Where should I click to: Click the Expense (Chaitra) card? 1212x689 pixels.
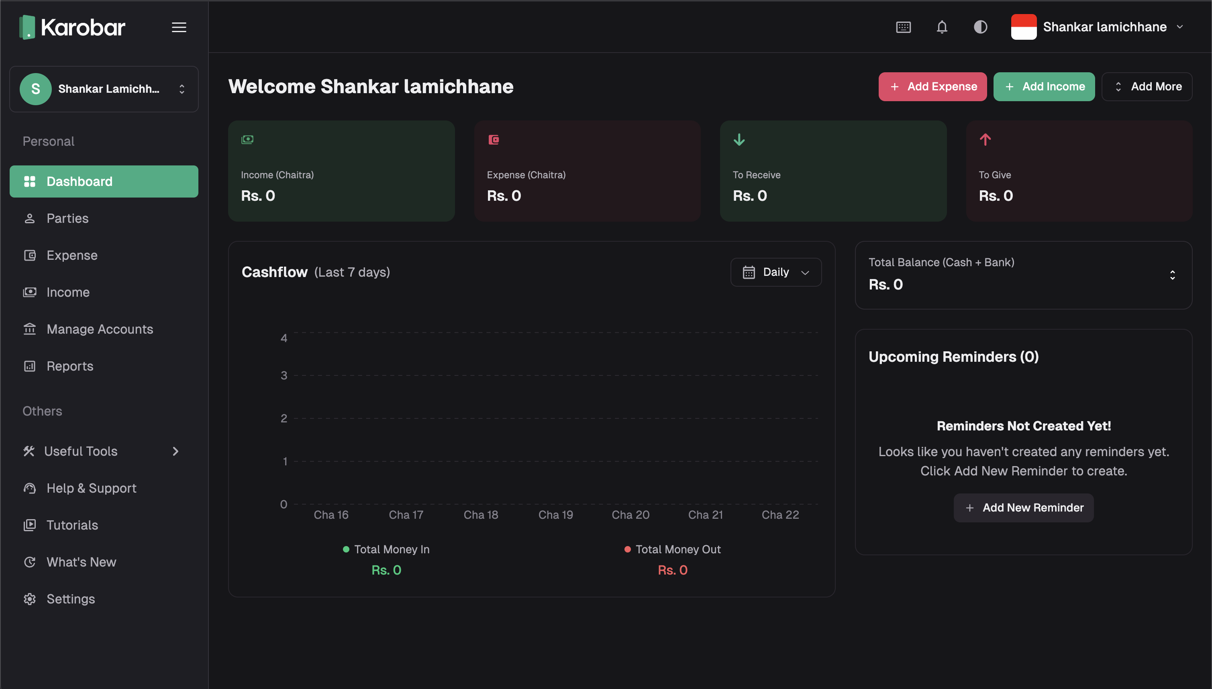coord(587,171)
